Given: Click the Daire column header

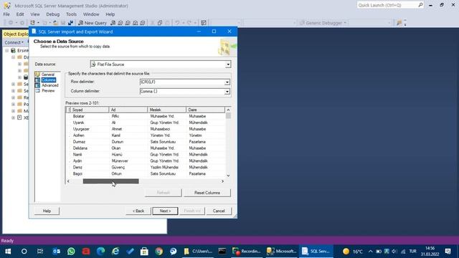Looking at the screenshot, I should point(206,110).
